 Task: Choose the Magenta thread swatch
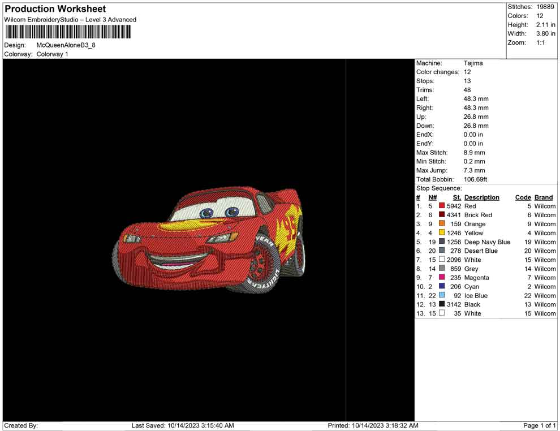(442, 278)
